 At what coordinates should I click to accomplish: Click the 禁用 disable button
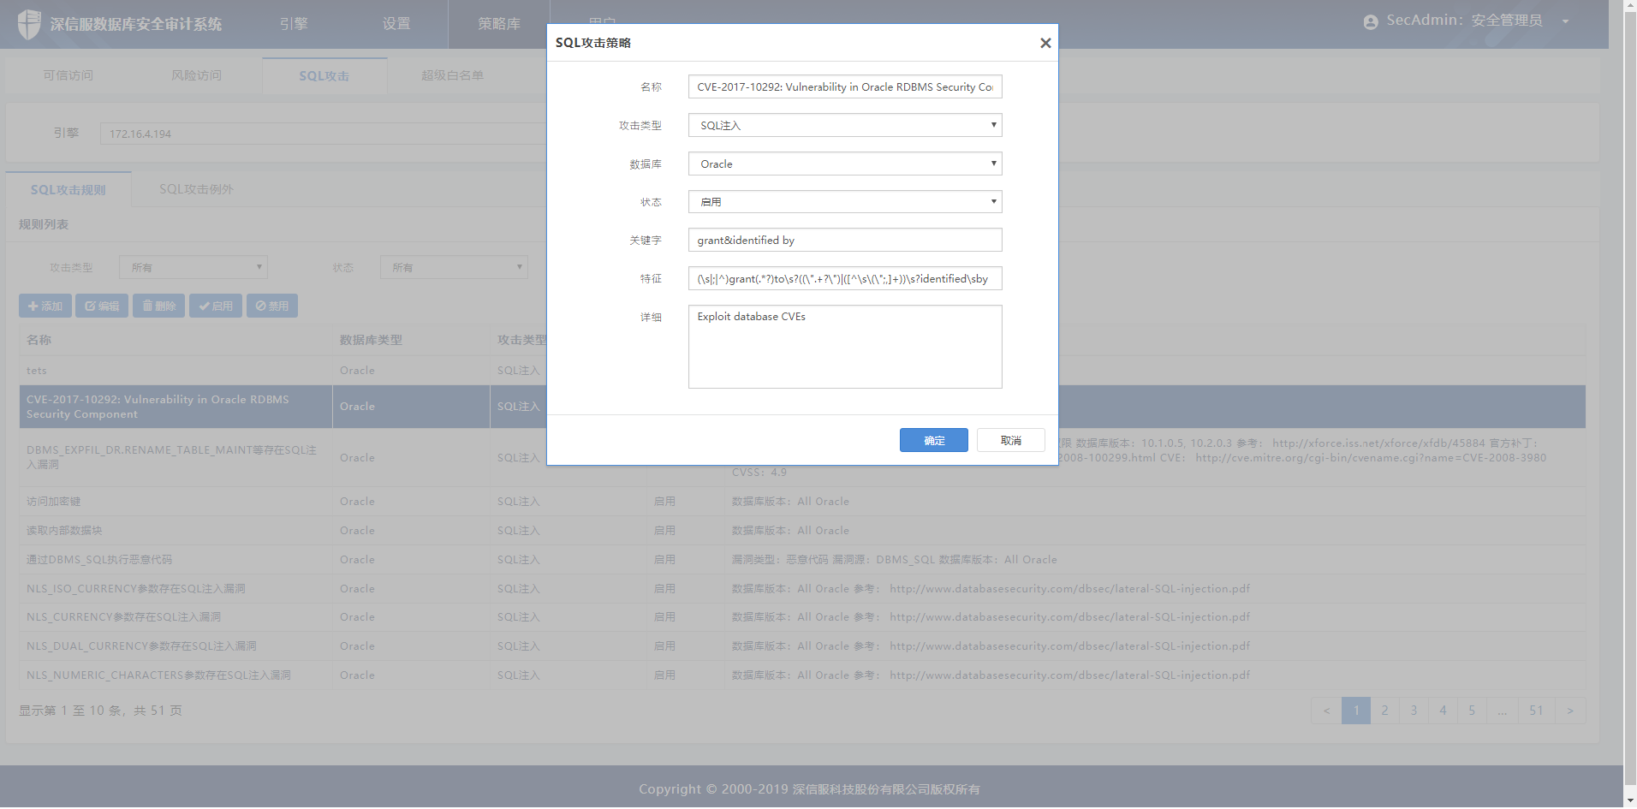tap(272, 306)
